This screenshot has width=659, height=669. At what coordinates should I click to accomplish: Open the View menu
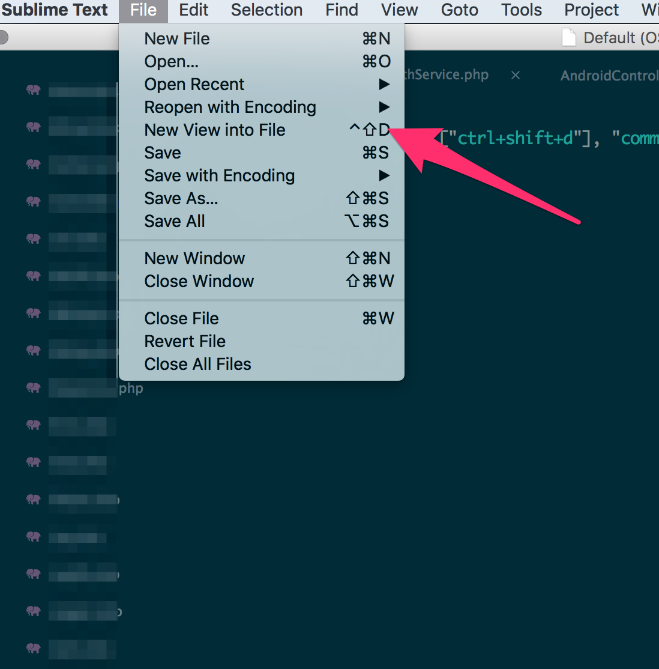pyautogui.click(x=399, y=10)
